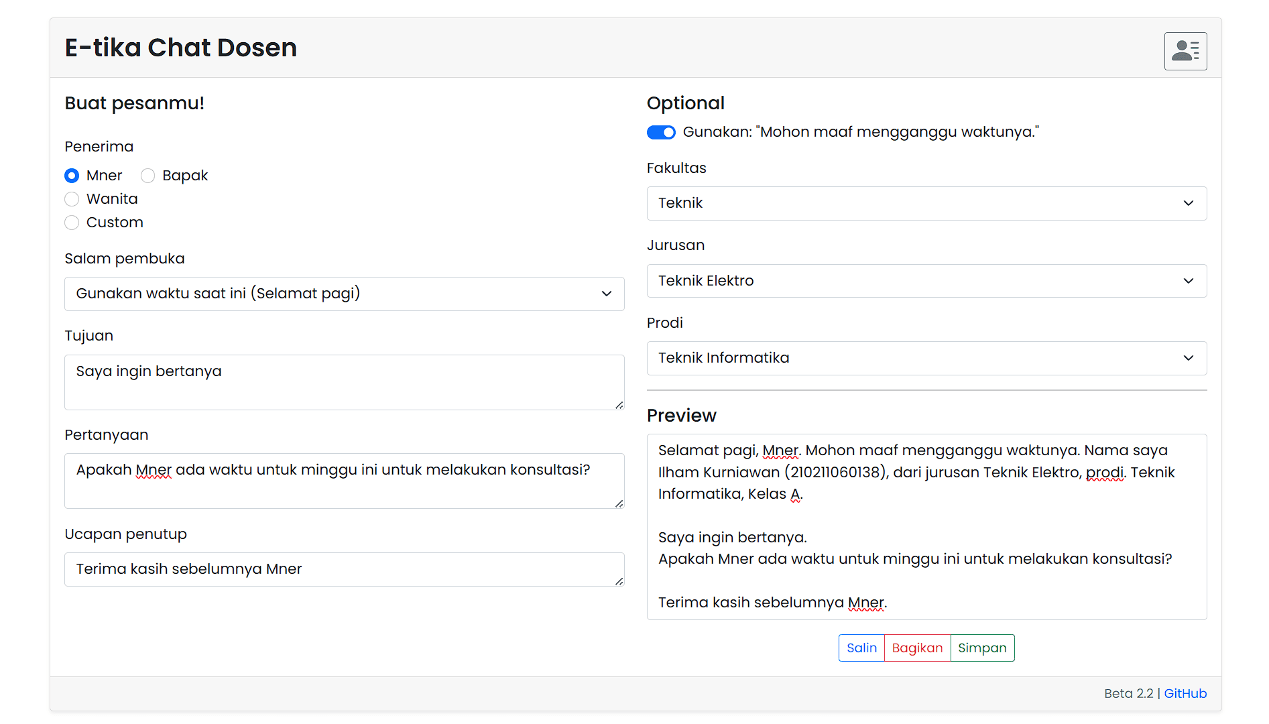Open the Jurusan dropdown list

[926, 281]
